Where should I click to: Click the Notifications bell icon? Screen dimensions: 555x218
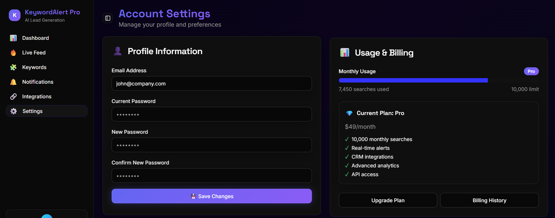click(x=13, y=82)
